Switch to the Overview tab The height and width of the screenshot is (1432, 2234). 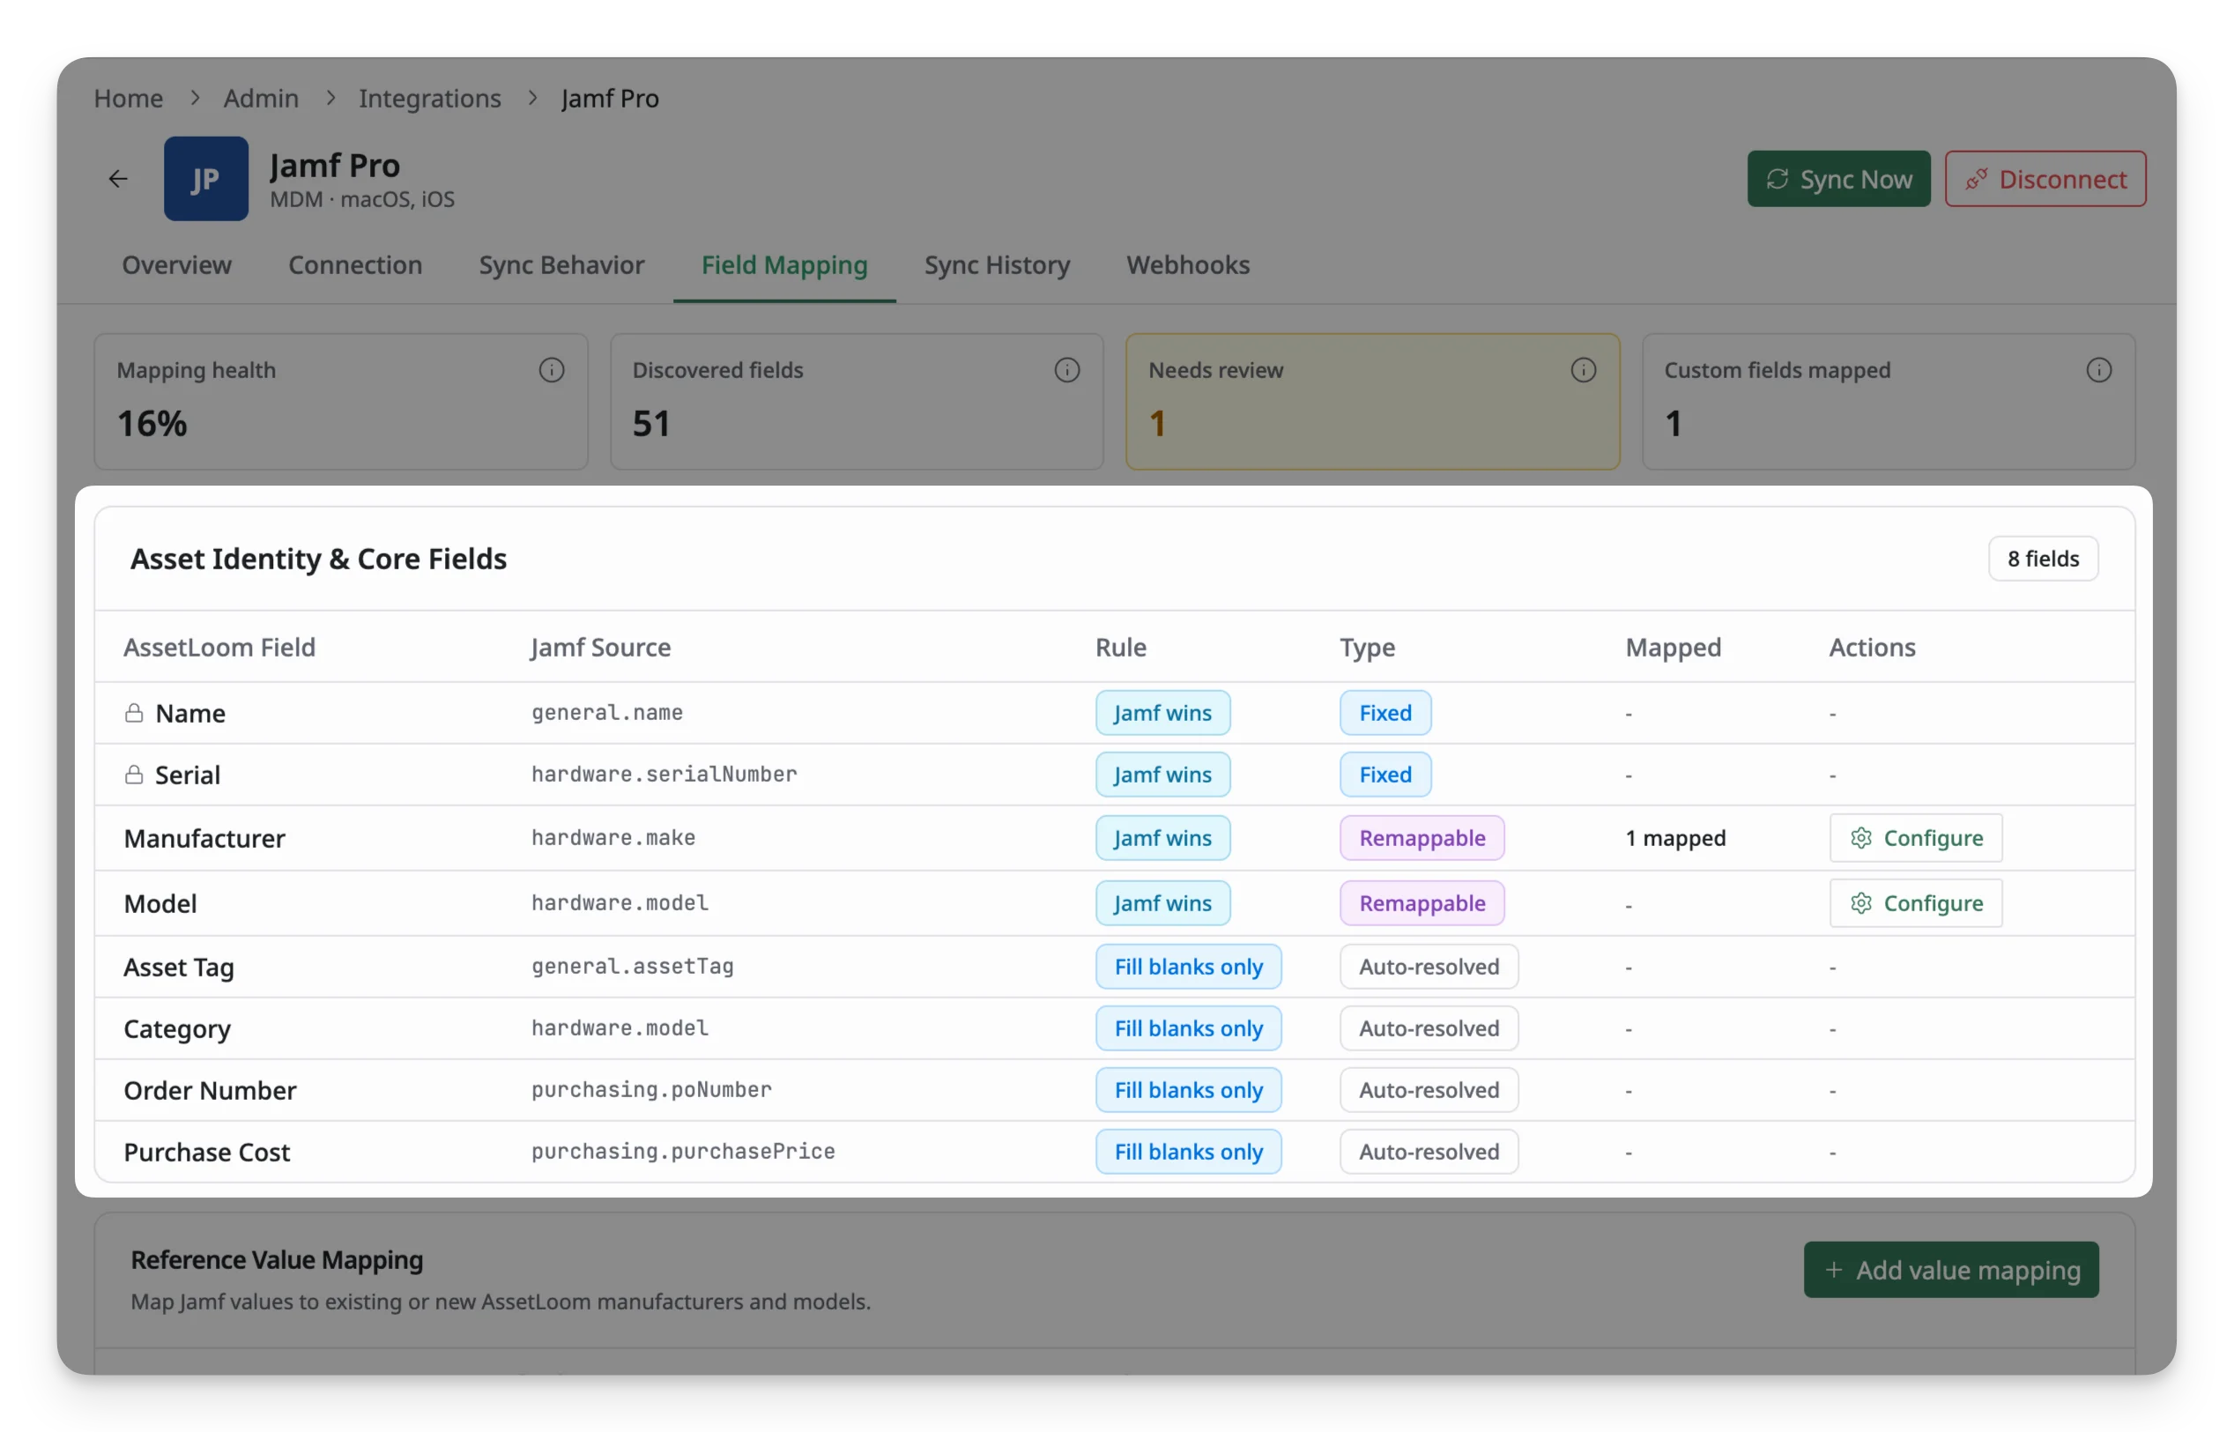coord(176,265)
